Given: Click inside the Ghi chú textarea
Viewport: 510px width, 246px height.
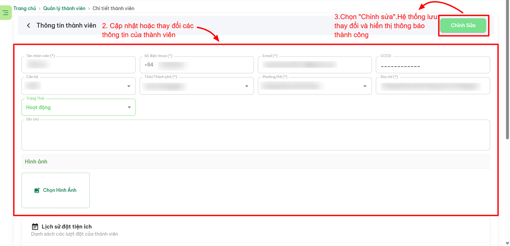Looking at the screenshot, I should [x=256, y=135].
